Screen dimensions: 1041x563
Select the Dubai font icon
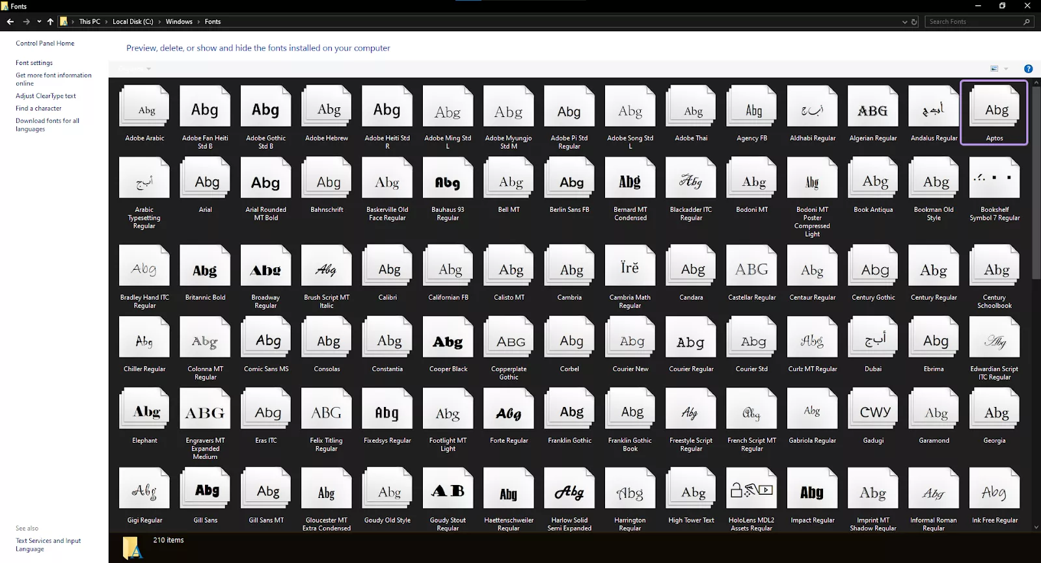click(x=873, y=337)
